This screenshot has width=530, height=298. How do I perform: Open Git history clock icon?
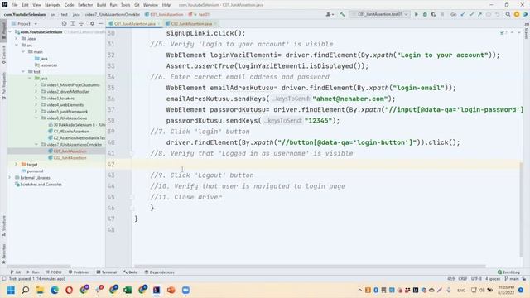pos(489,15)
